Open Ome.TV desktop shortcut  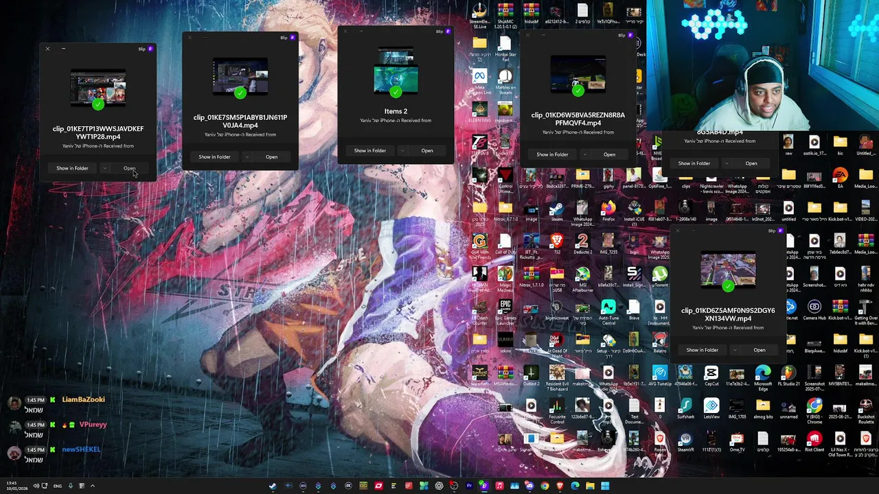[737, 441]
